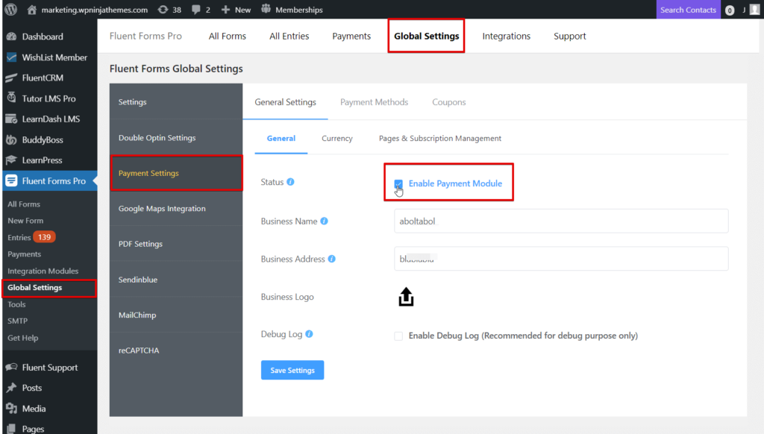Open Integration Modules in sidebar
Screen dimensions: 764x434
(x=43, y=271)
